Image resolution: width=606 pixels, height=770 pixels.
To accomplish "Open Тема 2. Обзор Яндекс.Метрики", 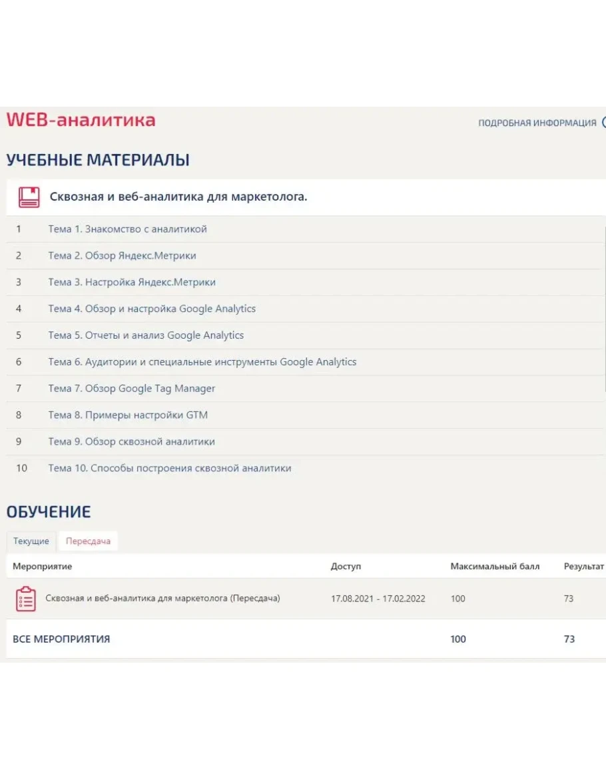I will [x=122, y=256].
